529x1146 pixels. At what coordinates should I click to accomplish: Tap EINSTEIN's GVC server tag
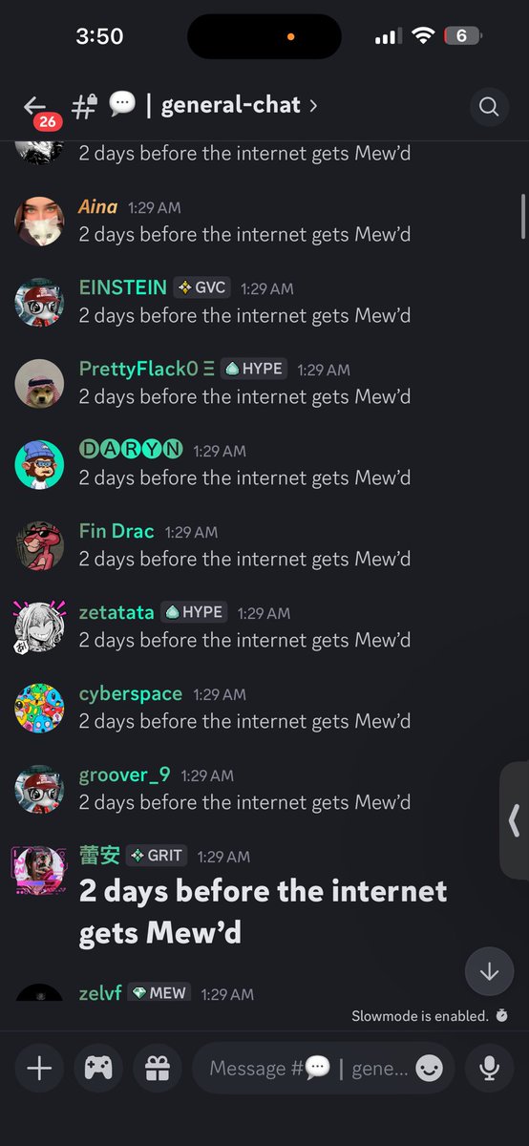click(x=202, y=287)
